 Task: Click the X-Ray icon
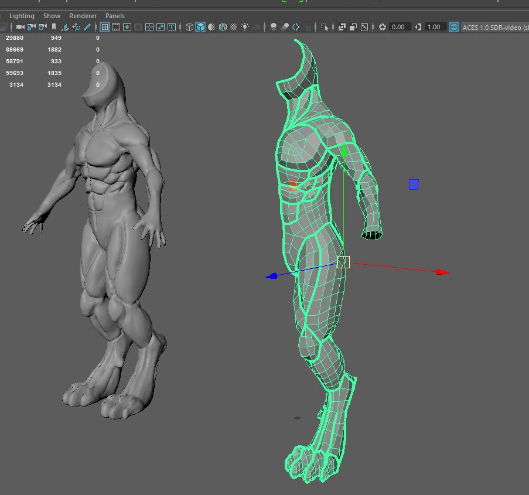click(342, 27)
